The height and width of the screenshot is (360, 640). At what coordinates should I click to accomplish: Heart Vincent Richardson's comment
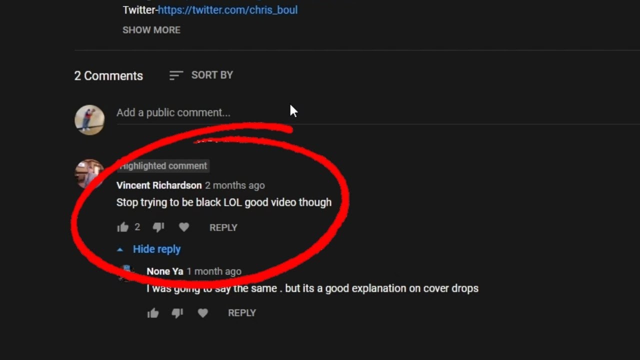click(184, 227)
